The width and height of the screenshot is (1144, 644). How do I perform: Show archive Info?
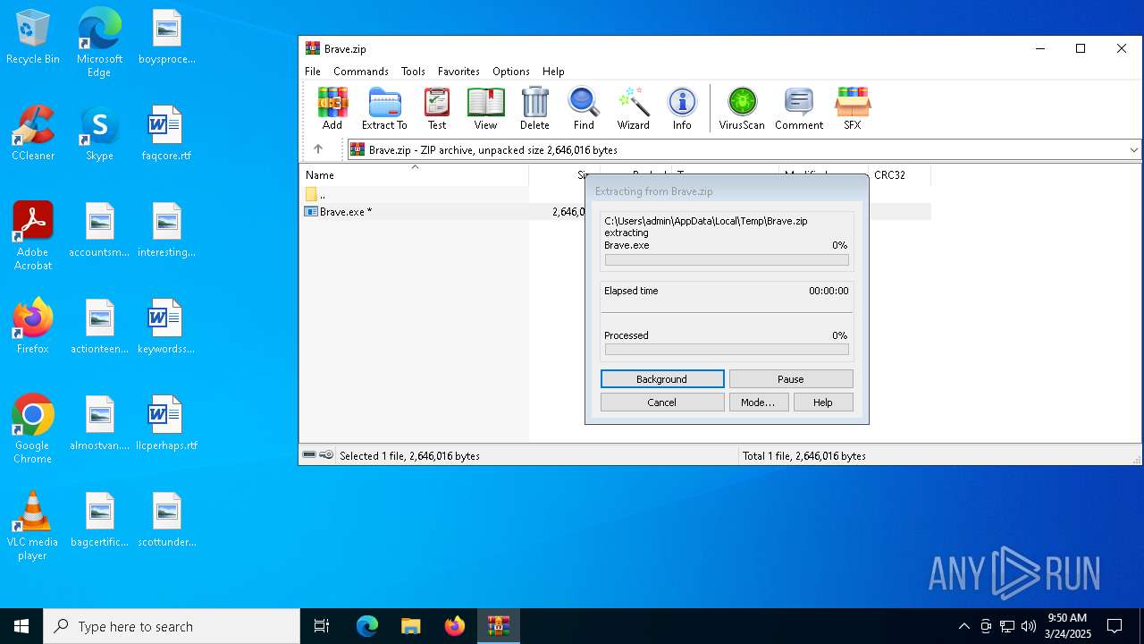coord(682,108)
